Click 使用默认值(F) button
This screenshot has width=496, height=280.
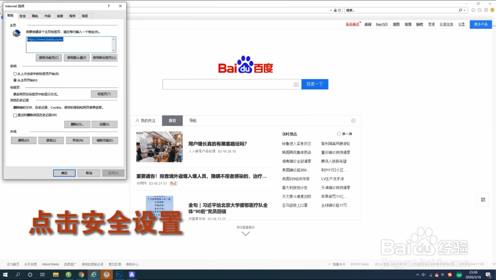(76, 58)
